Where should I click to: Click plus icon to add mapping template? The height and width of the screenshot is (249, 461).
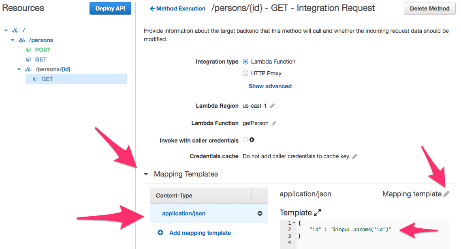coord(160,233)
